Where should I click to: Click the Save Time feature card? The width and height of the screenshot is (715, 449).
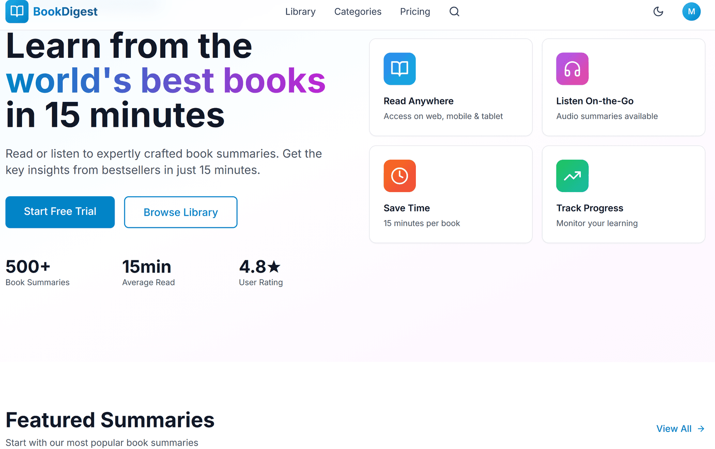[x=450, y=194]
